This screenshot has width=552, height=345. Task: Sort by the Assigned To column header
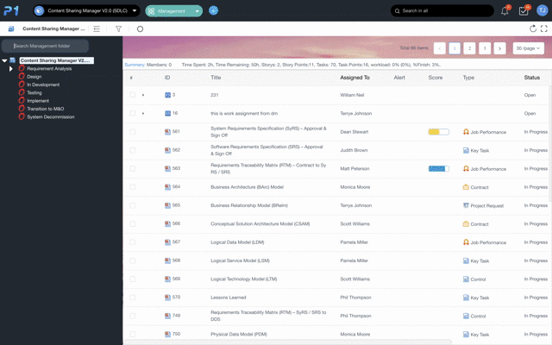click(x=354, y=78)
